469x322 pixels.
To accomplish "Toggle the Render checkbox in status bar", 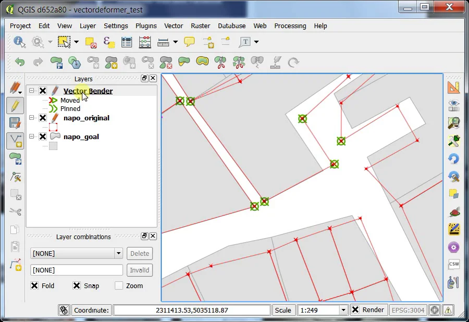I will [355, 309].
